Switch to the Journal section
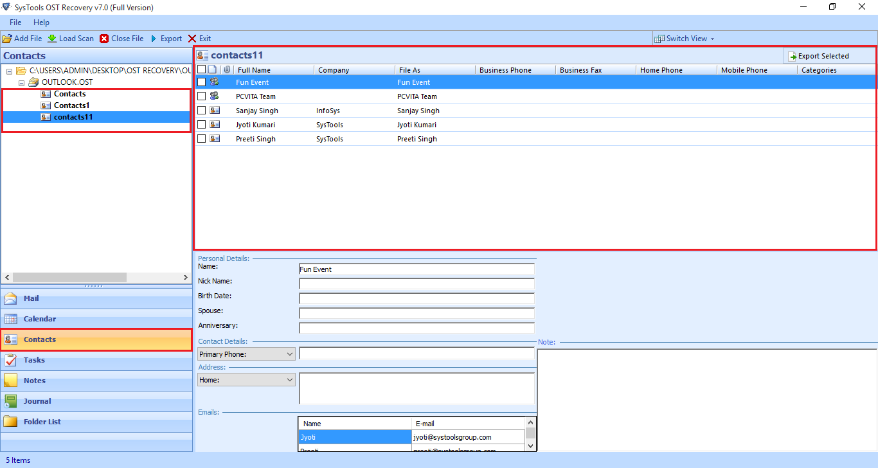Image resolution: width=878 pixels, height=468 pixels. pyautogui.click(x=96, y=401)
